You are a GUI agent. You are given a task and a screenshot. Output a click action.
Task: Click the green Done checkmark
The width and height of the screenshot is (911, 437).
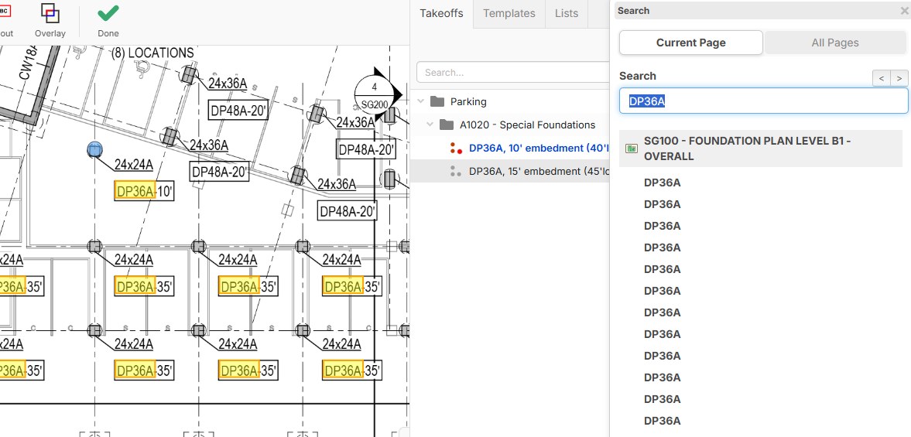108,13
